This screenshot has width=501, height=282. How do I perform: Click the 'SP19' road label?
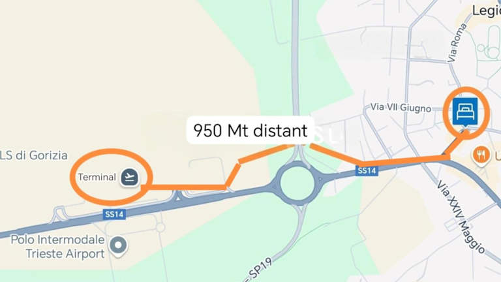coord(260,268)
